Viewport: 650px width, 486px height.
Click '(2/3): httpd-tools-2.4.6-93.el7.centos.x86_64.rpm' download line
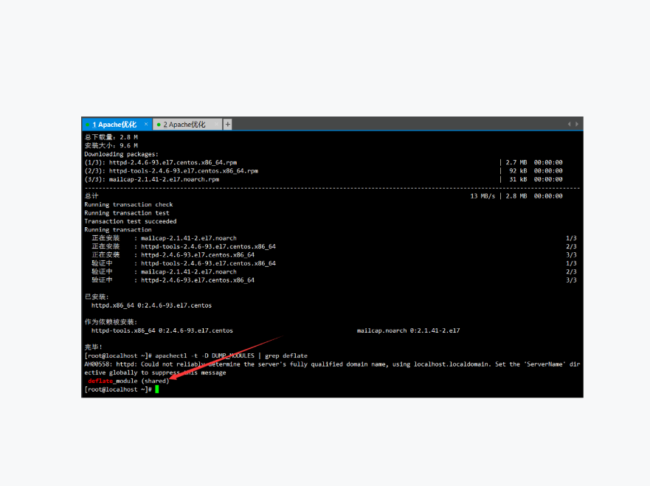171,170
